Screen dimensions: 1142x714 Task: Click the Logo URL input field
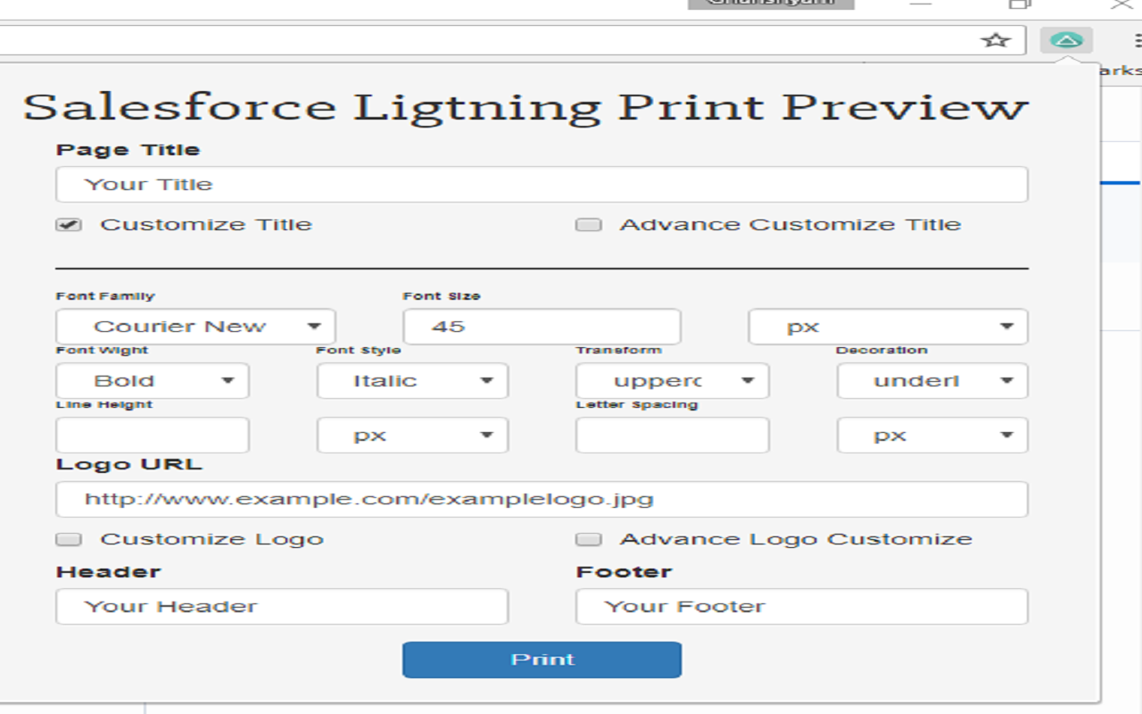[542, 499]
